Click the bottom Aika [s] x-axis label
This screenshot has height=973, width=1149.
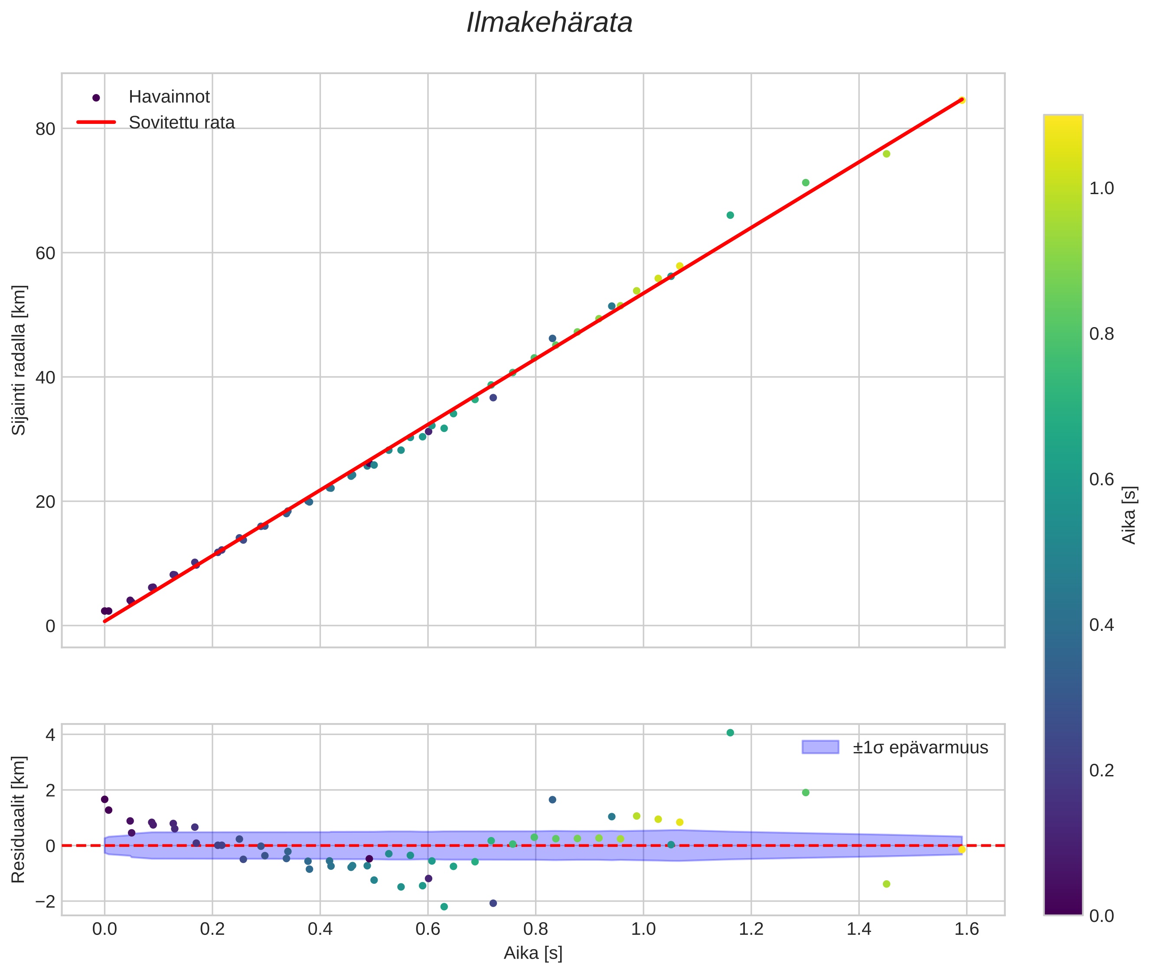coord(533,953)
